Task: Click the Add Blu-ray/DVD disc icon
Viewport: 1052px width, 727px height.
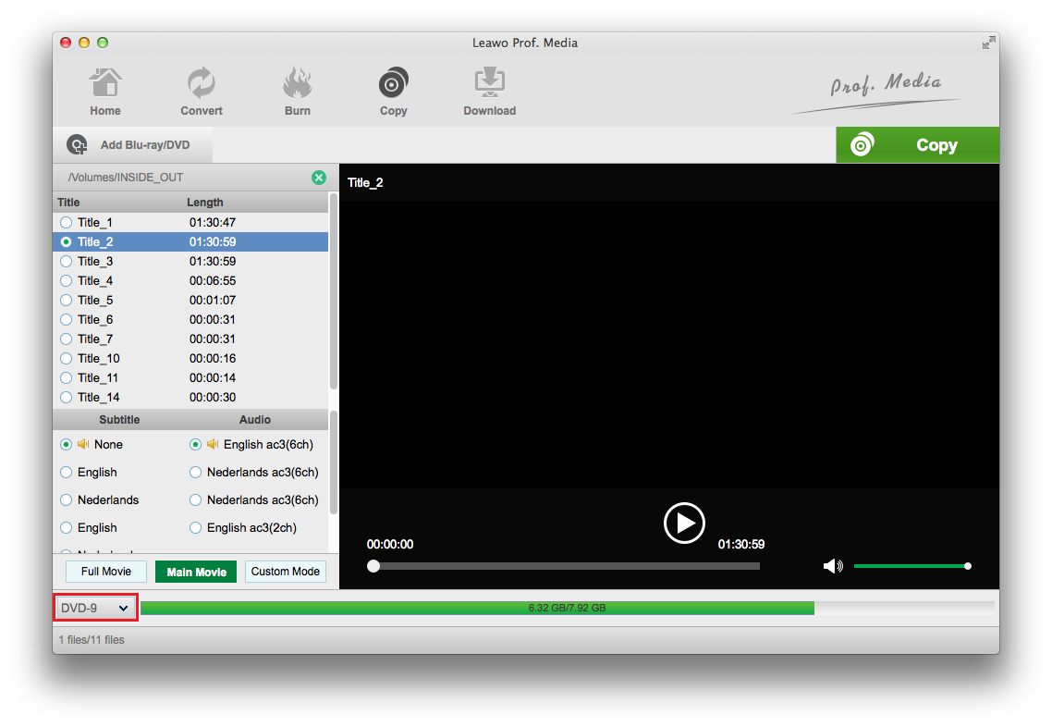Action: coord(77,145)
